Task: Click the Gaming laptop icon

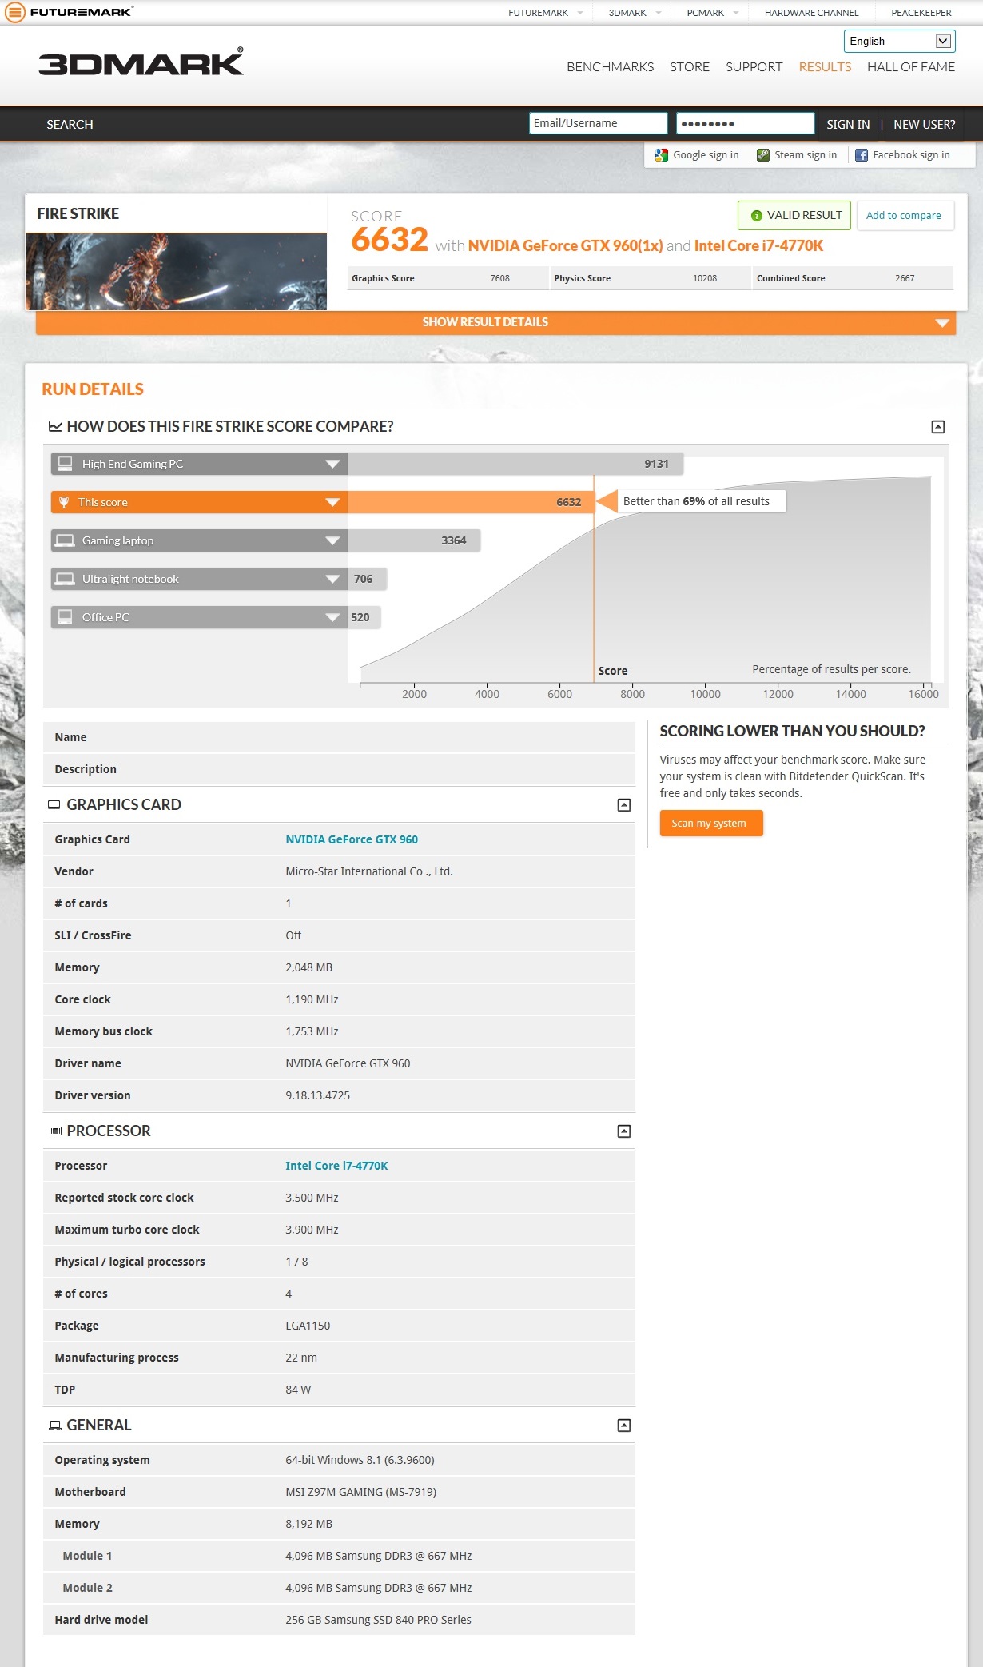Action: point(65,540)
